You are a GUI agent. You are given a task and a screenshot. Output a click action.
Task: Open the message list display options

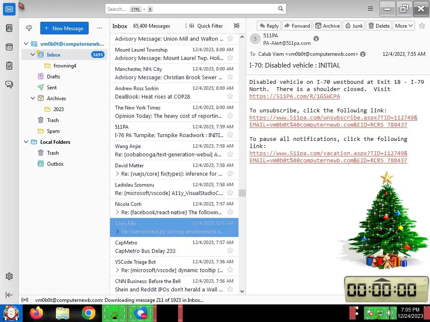click(x=236, y=26)
